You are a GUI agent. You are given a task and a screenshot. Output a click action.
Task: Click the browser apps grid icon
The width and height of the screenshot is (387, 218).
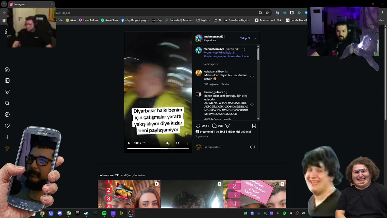[x=4, y=20]
